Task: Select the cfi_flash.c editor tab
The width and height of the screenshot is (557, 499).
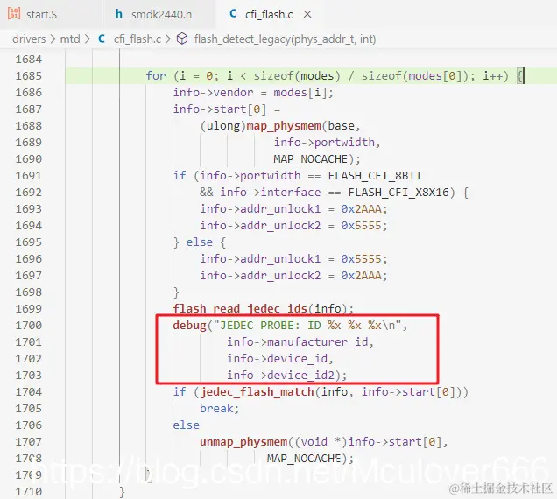Action: (269, 14)
